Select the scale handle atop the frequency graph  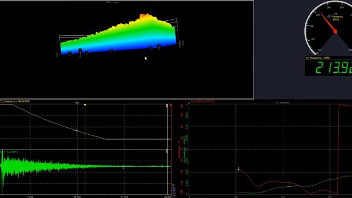coord(167,106)
